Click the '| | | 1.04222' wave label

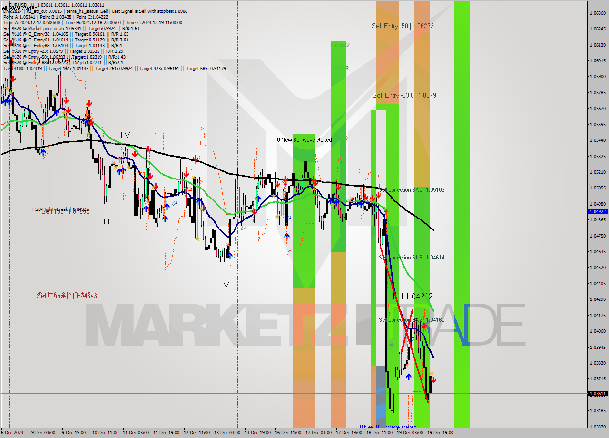coord(413,296)
